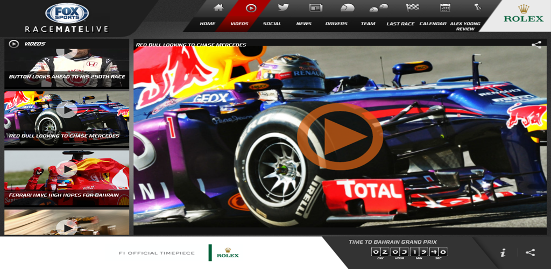The height and width of the screenshot is (269, 551).
Task: Play the main Red Bull video
Action: point(340,136)
